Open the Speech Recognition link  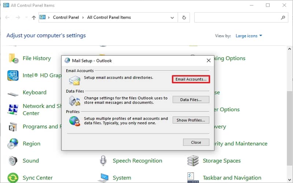138,161
